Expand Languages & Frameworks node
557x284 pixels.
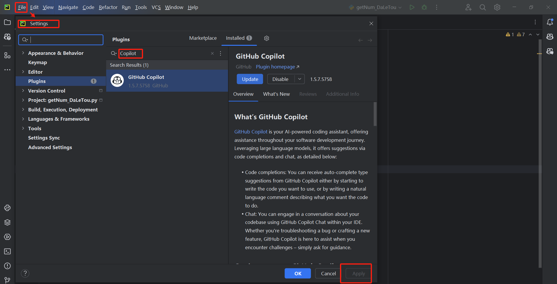point(23,119)
